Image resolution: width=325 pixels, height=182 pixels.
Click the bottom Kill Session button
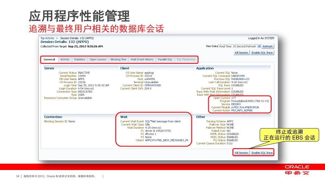click(x=241, y=153)
